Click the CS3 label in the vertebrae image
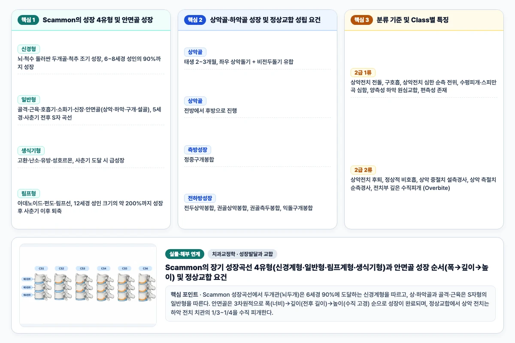 click(x=83, y=268)
